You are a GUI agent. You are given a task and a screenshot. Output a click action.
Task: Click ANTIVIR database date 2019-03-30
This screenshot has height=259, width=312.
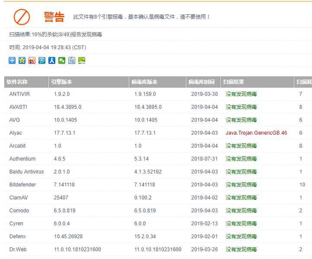pos(204,94)
